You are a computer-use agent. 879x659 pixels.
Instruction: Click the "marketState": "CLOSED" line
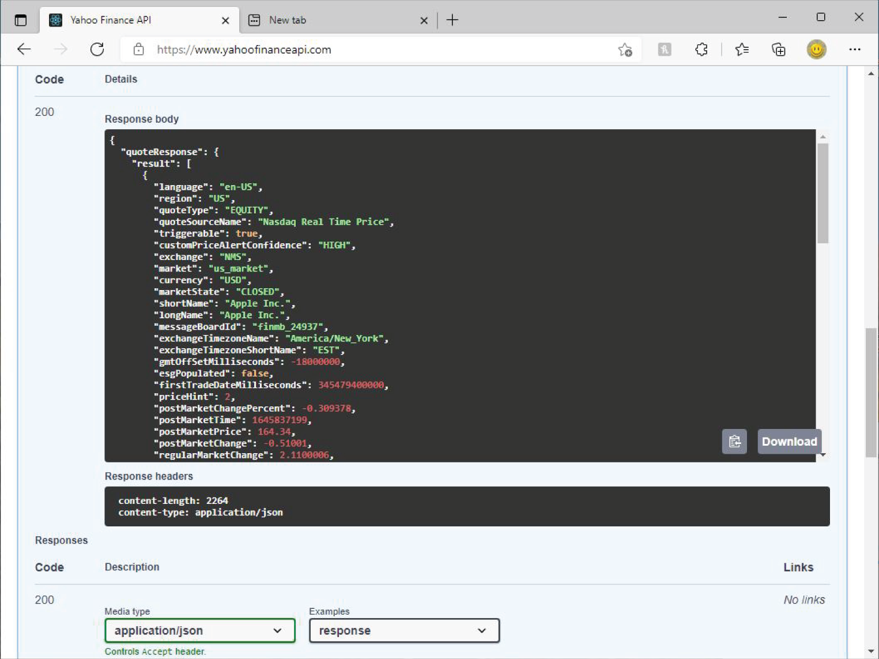click(x=218, y=292)
